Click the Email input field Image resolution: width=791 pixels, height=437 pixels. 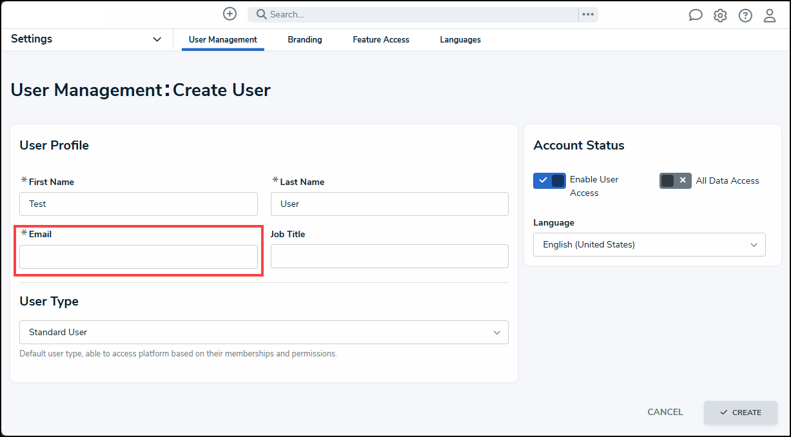tap(139, 257)
